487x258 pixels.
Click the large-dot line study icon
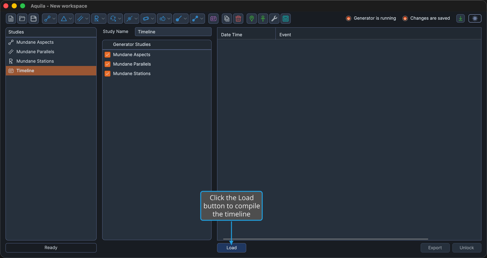click(x=178, y=19)
